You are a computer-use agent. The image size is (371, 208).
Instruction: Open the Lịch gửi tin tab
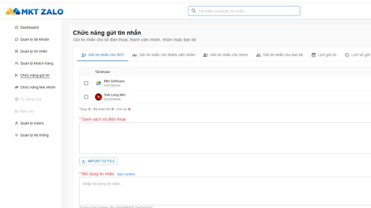point(324,55)
